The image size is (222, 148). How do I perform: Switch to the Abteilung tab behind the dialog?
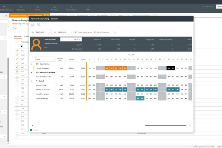[26, 36]
